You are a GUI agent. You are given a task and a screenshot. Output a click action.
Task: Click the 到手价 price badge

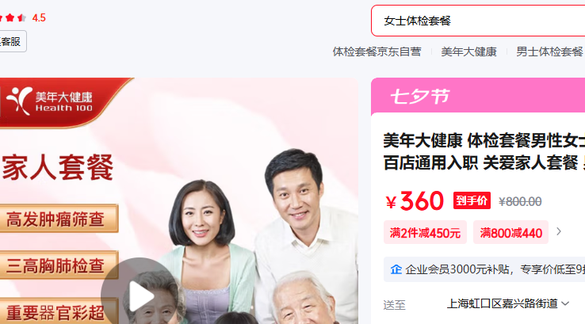click(x=472, y=200)
